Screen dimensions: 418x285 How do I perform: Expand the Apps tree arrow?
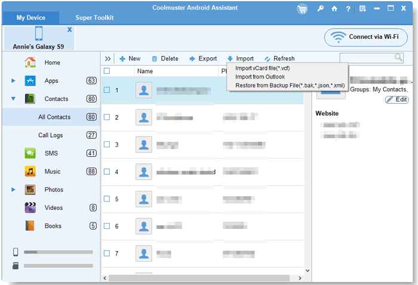13,80
